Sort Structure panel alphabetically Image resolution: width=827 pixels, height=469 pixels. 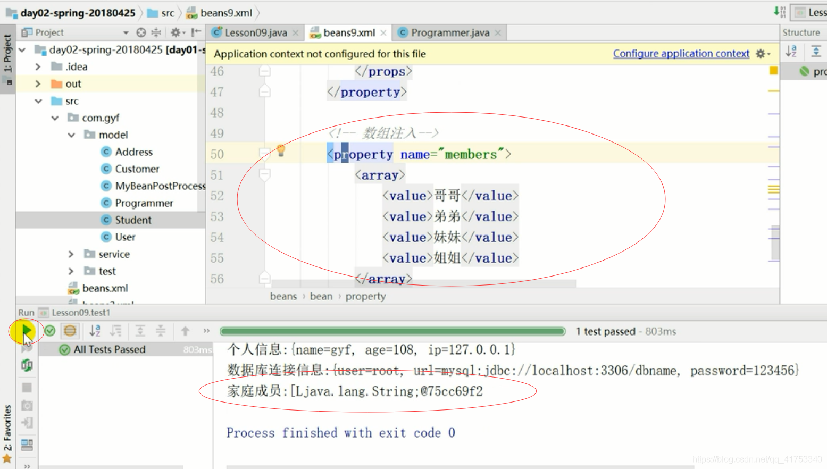[791, 51]
